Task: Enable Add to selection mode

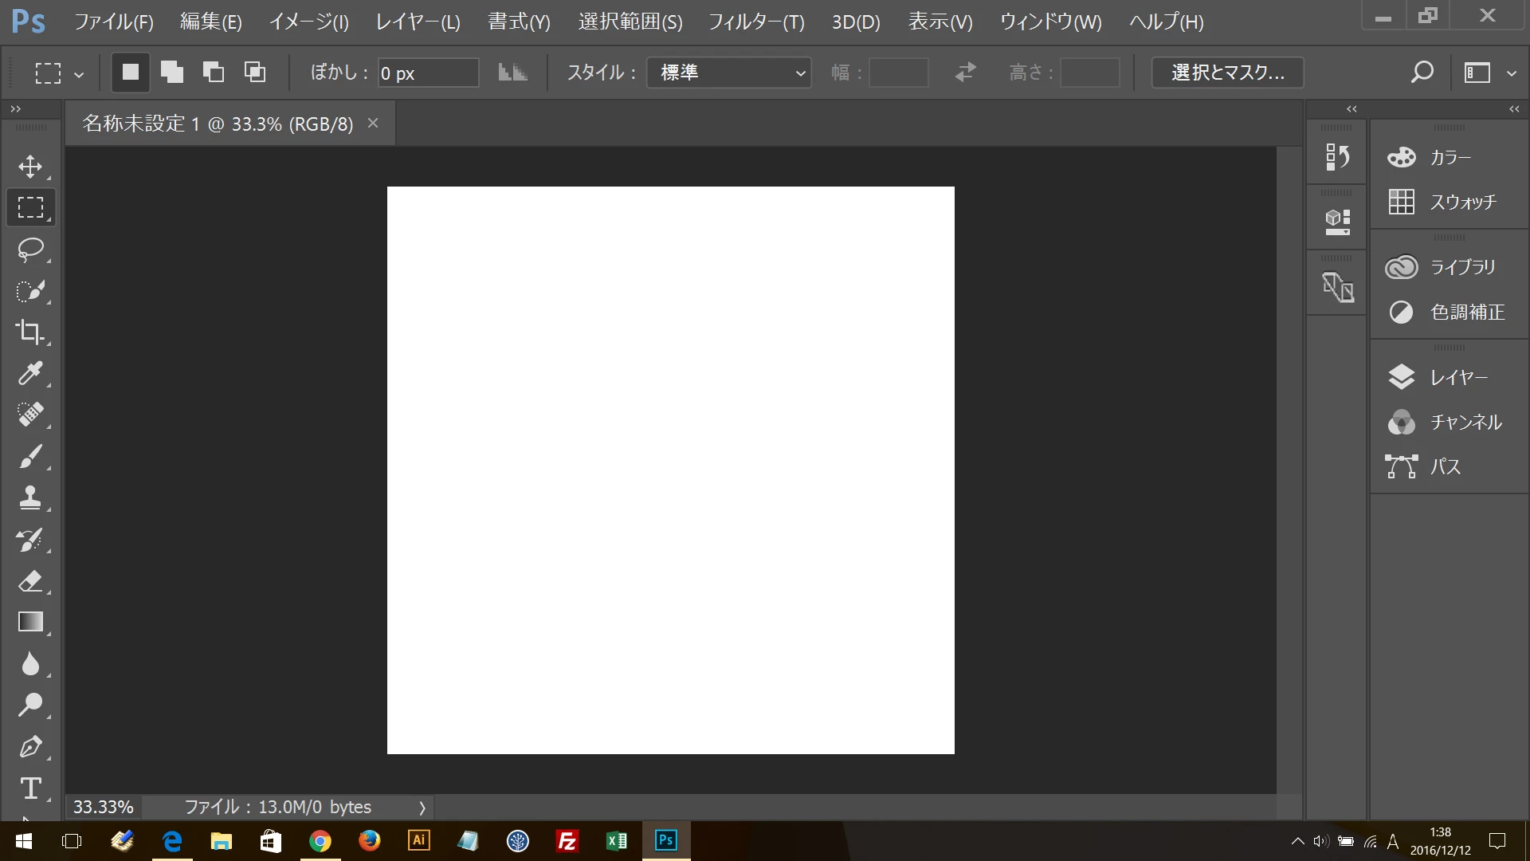Action: click(172, 73)
